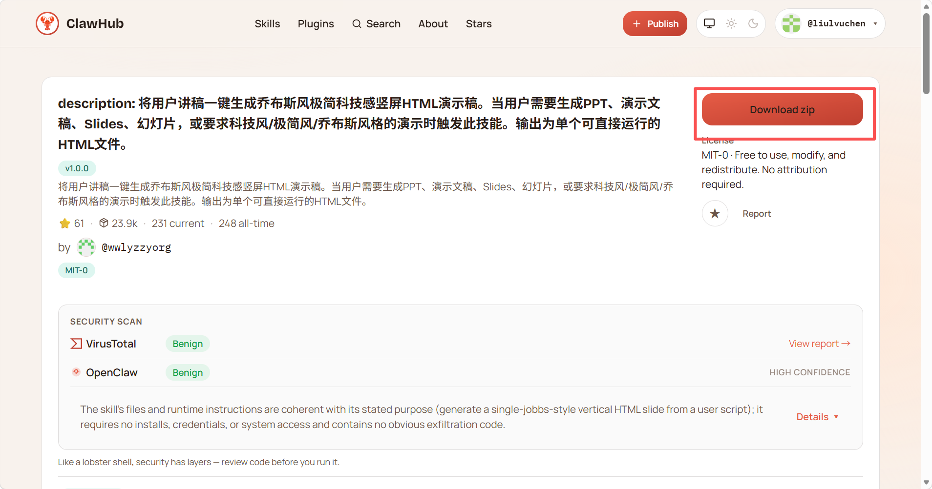Screen dimensions: 932x489
Task: Expand the OpenClaw scan Details
Action: coord(818,417)
